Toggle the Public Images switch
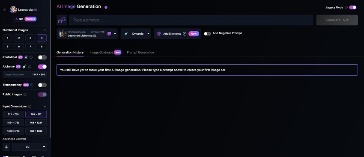Screen dimensions: 364x157 click(42, 95)
